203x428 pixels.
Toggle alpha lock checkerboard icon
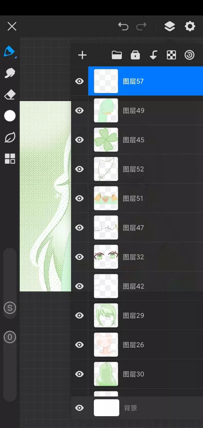pos(171,55)
